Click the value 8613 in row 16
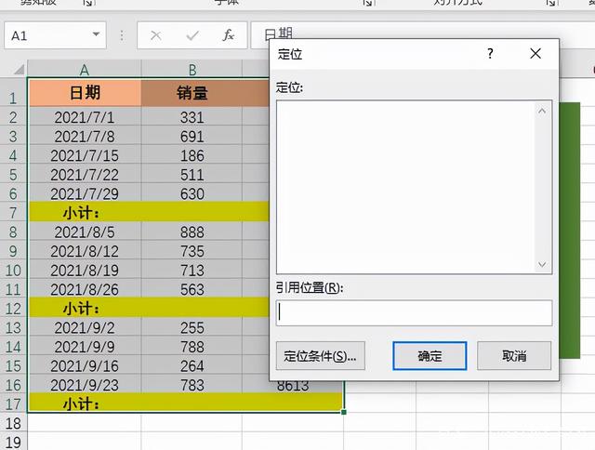 [x=293, y=387]
